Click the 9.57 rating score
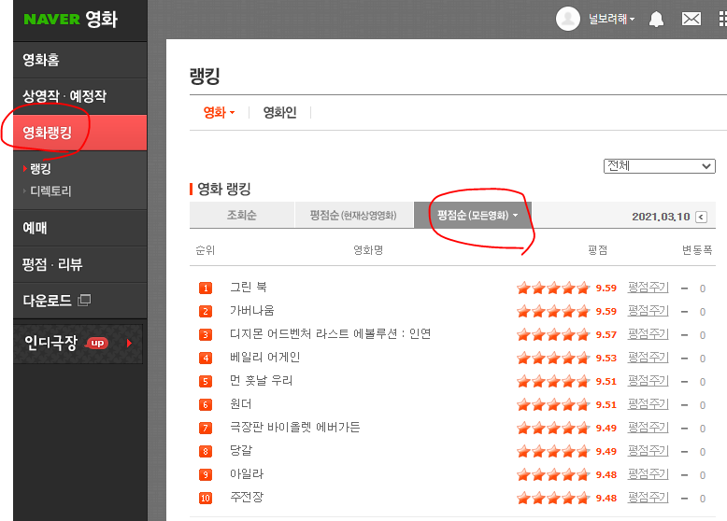 606,335
